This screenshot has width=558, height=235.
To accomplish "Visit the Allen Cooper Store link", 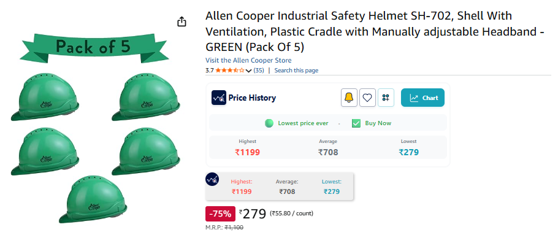I will pos(248,60).
